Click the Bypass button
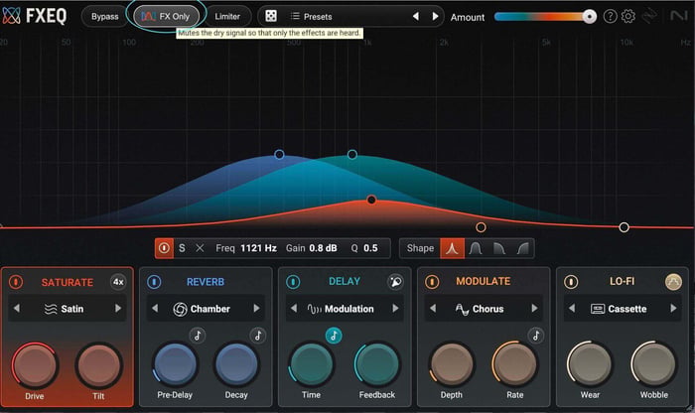The height and width of the screenshot is (413, 695). 104,17
